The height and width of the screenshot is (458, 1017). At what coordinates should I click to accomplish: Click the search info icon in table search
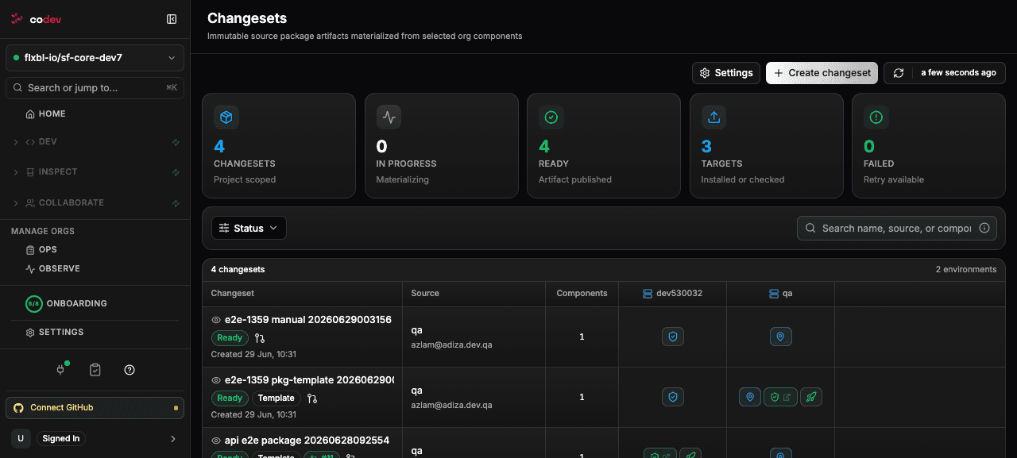984,228
